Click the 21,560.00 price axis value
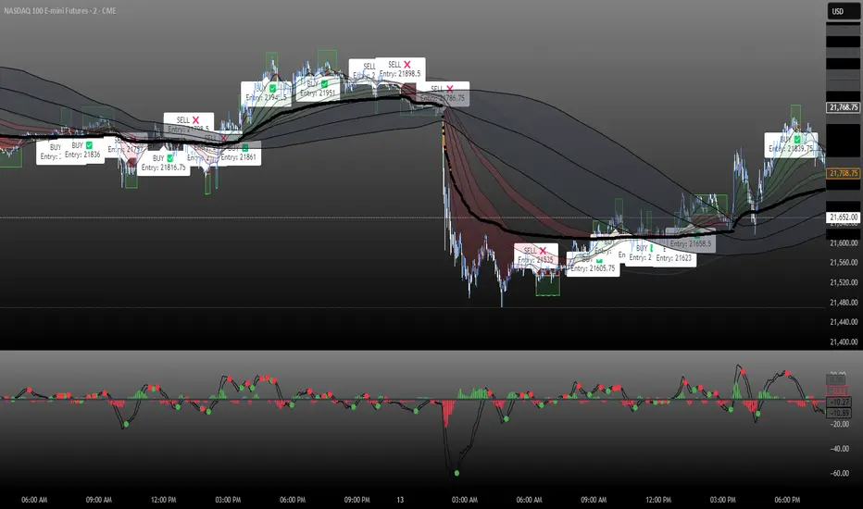The width and height of the screenshot is (863, 509). click(x=844, y=263)
